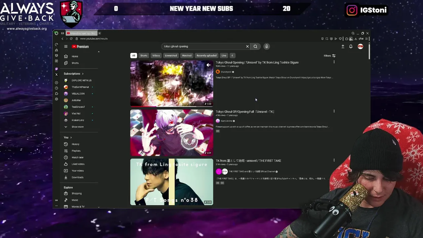Select the Live filter chip
Viewport: 423px width, 238px height.
(x=224, y=56)
